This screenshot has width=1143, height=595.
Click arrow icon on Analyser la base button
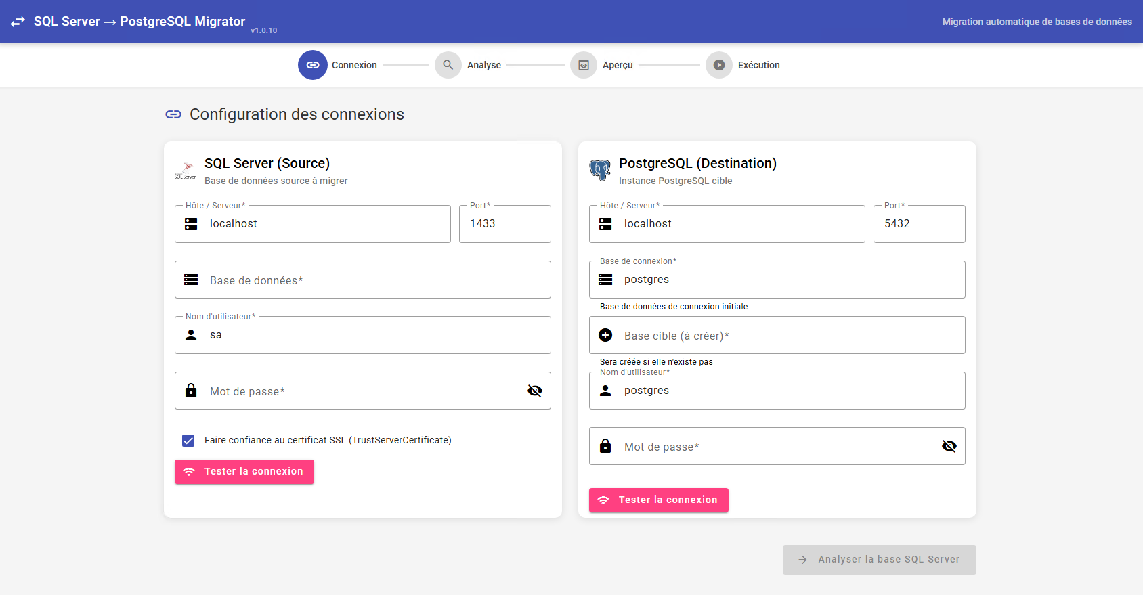(x=802, y=560)
